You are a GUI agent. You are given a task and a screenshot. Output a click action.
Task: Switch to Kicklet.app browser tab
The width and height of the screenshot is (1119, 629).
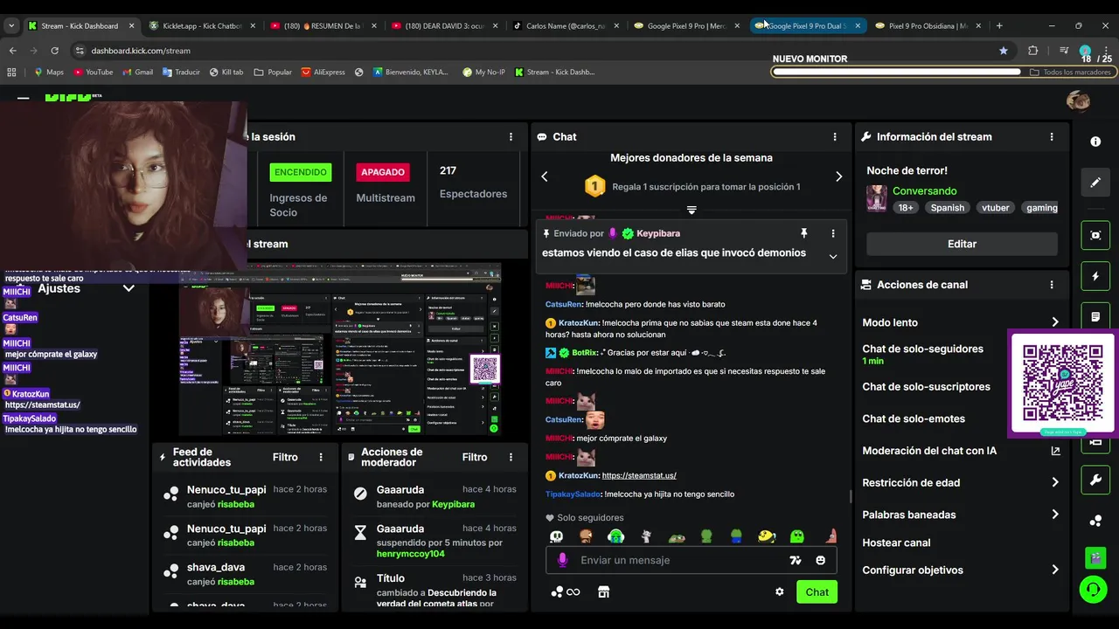pyautogui.click(x=202, y=26)
